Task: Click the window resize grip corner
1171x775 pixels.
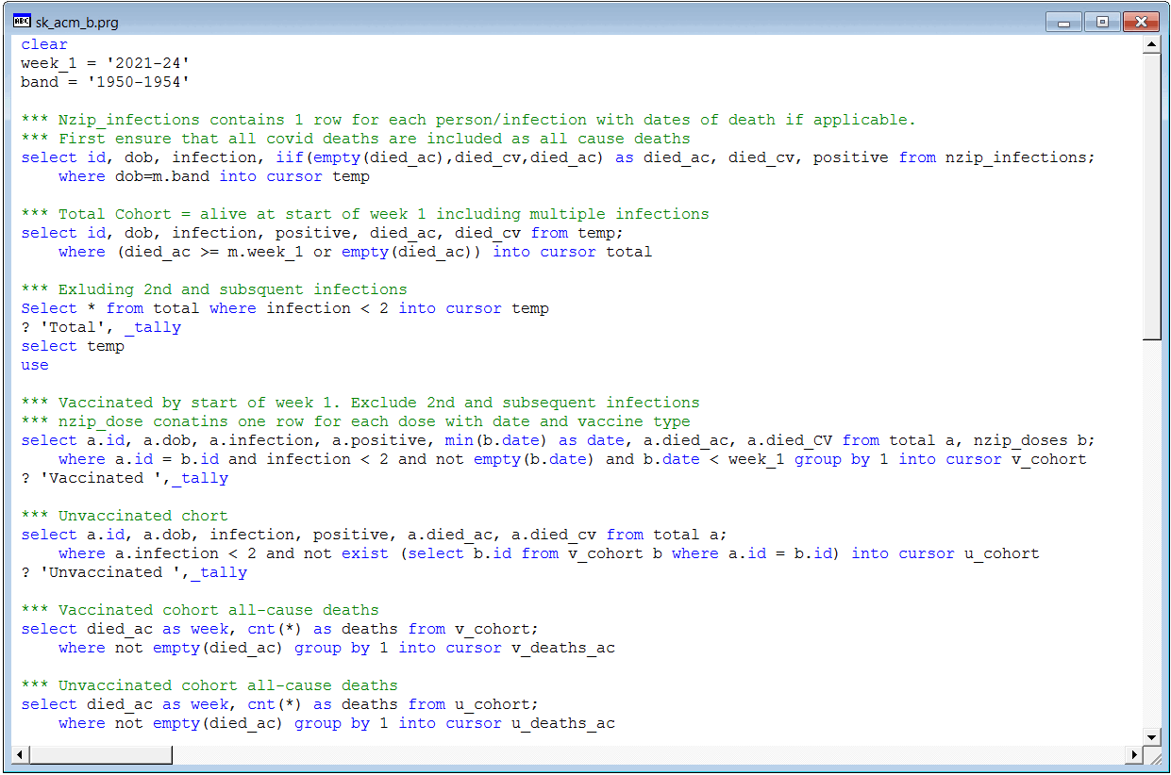Action: coord(1152,755)
